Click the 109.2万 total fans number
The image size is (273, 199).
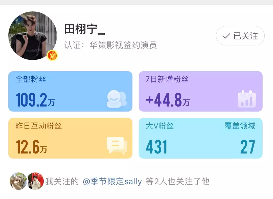coord(35,100)
